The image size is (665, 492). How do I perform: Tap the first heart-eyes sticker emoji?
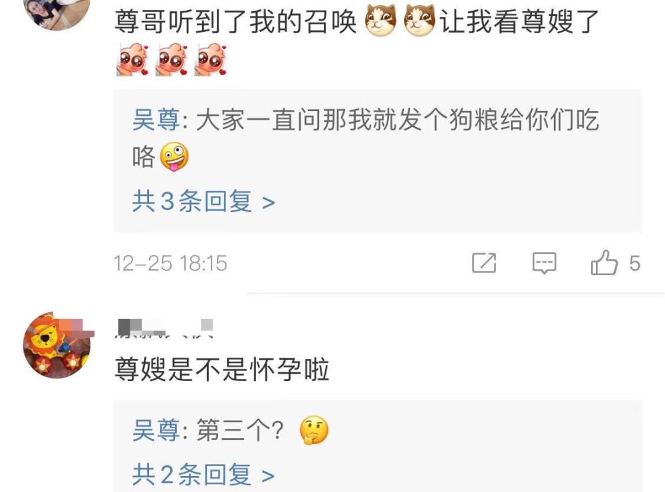pyautogui.click(x=133, y=60)
